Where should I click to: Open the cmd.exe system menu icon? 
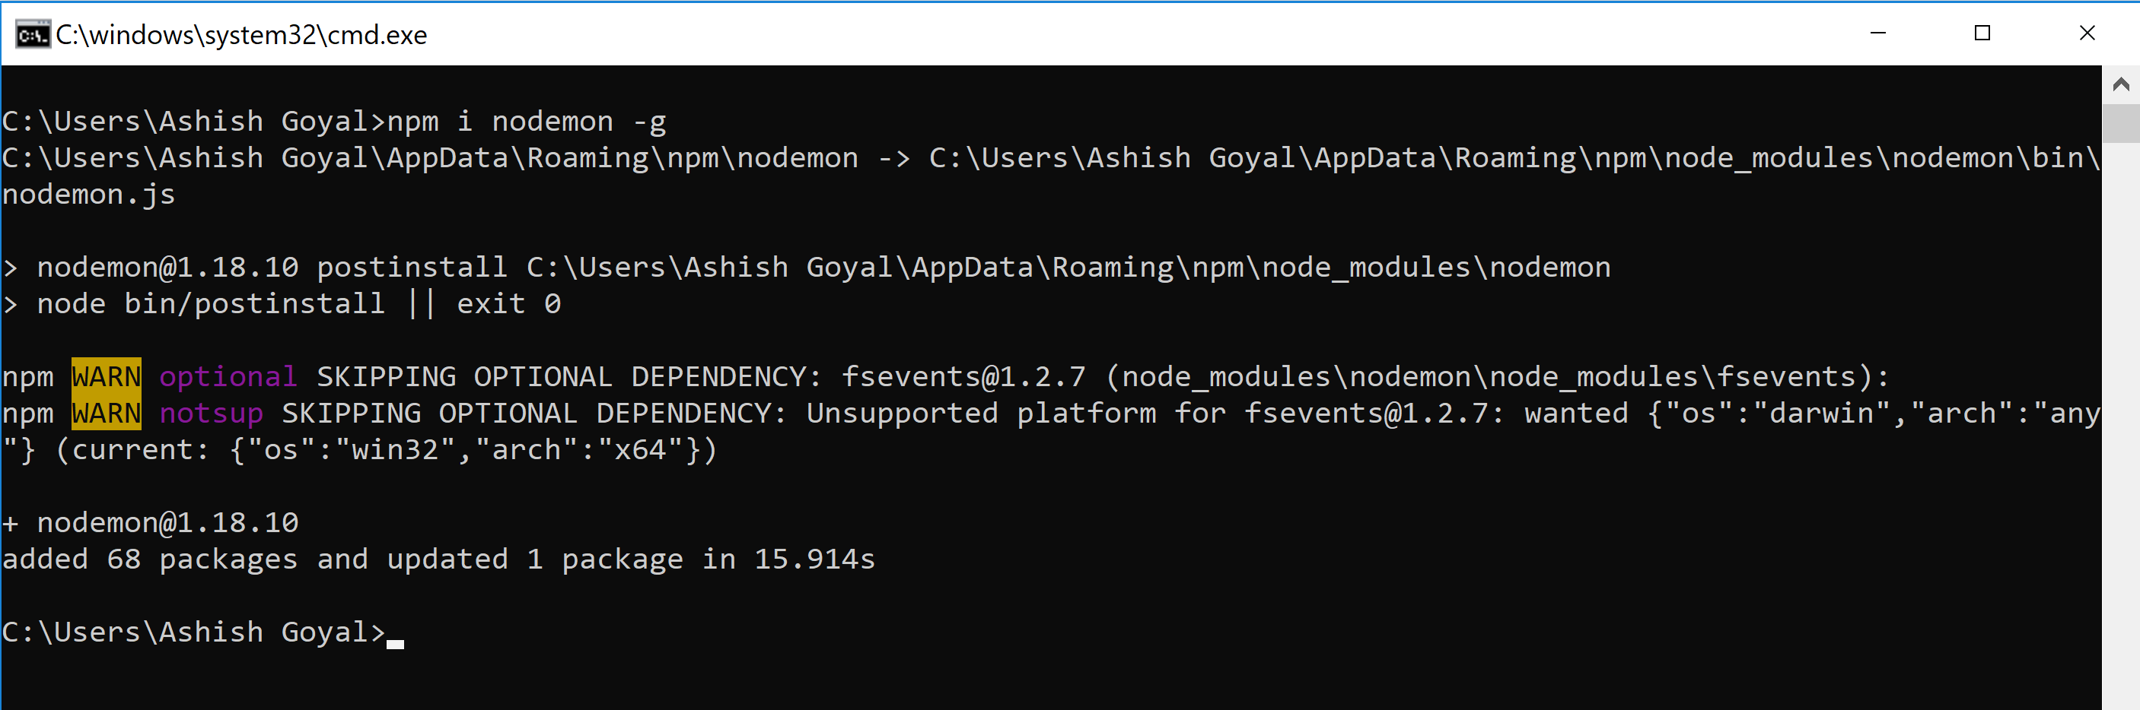click(33, 35)
